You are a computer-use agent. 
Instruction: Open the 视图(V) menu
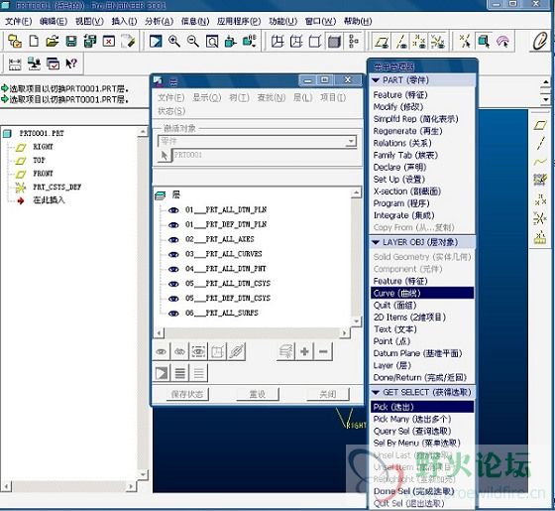89,21
